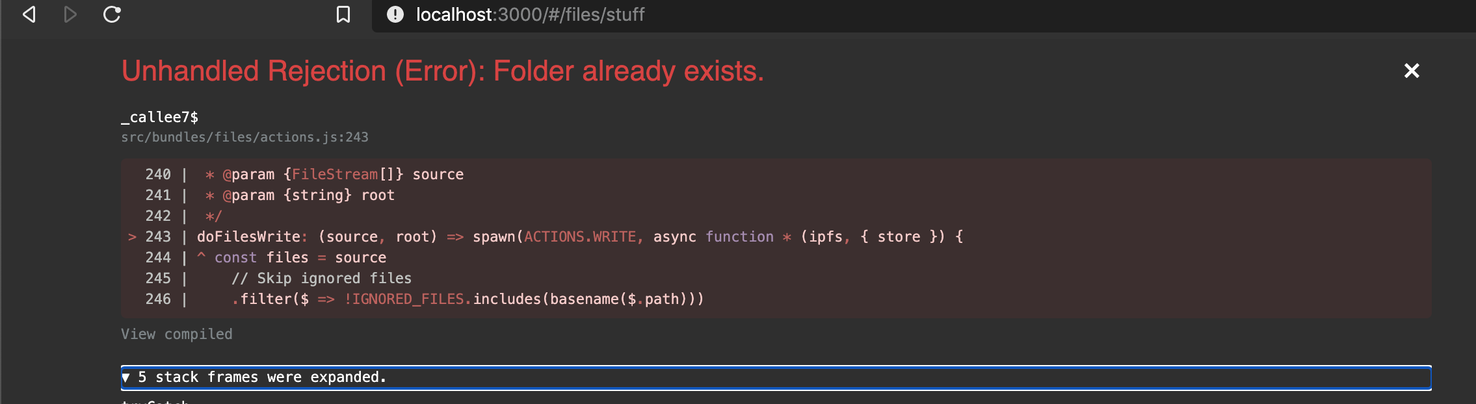This screenshot has height=404, width=1476.
Task: Expand the _callee7$ stack frame
Action: point(160,117)
